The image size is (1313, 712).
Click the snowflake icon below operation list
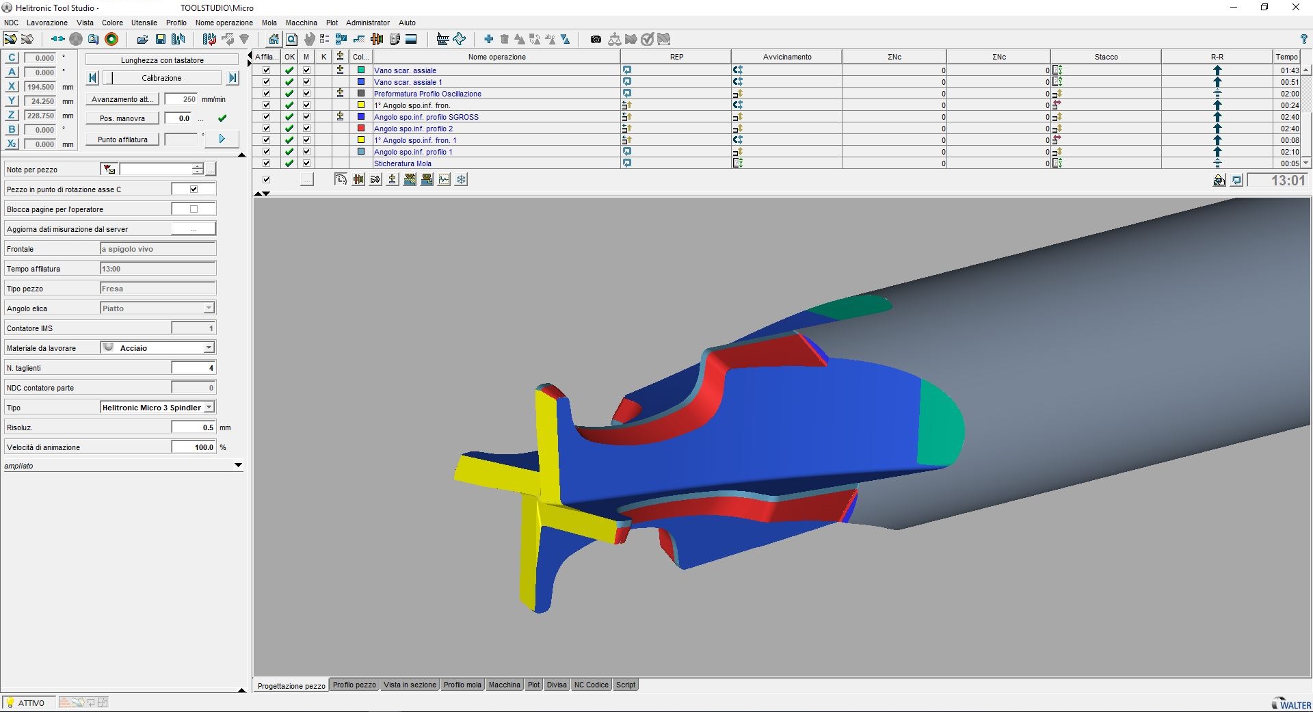pos(462,180)
